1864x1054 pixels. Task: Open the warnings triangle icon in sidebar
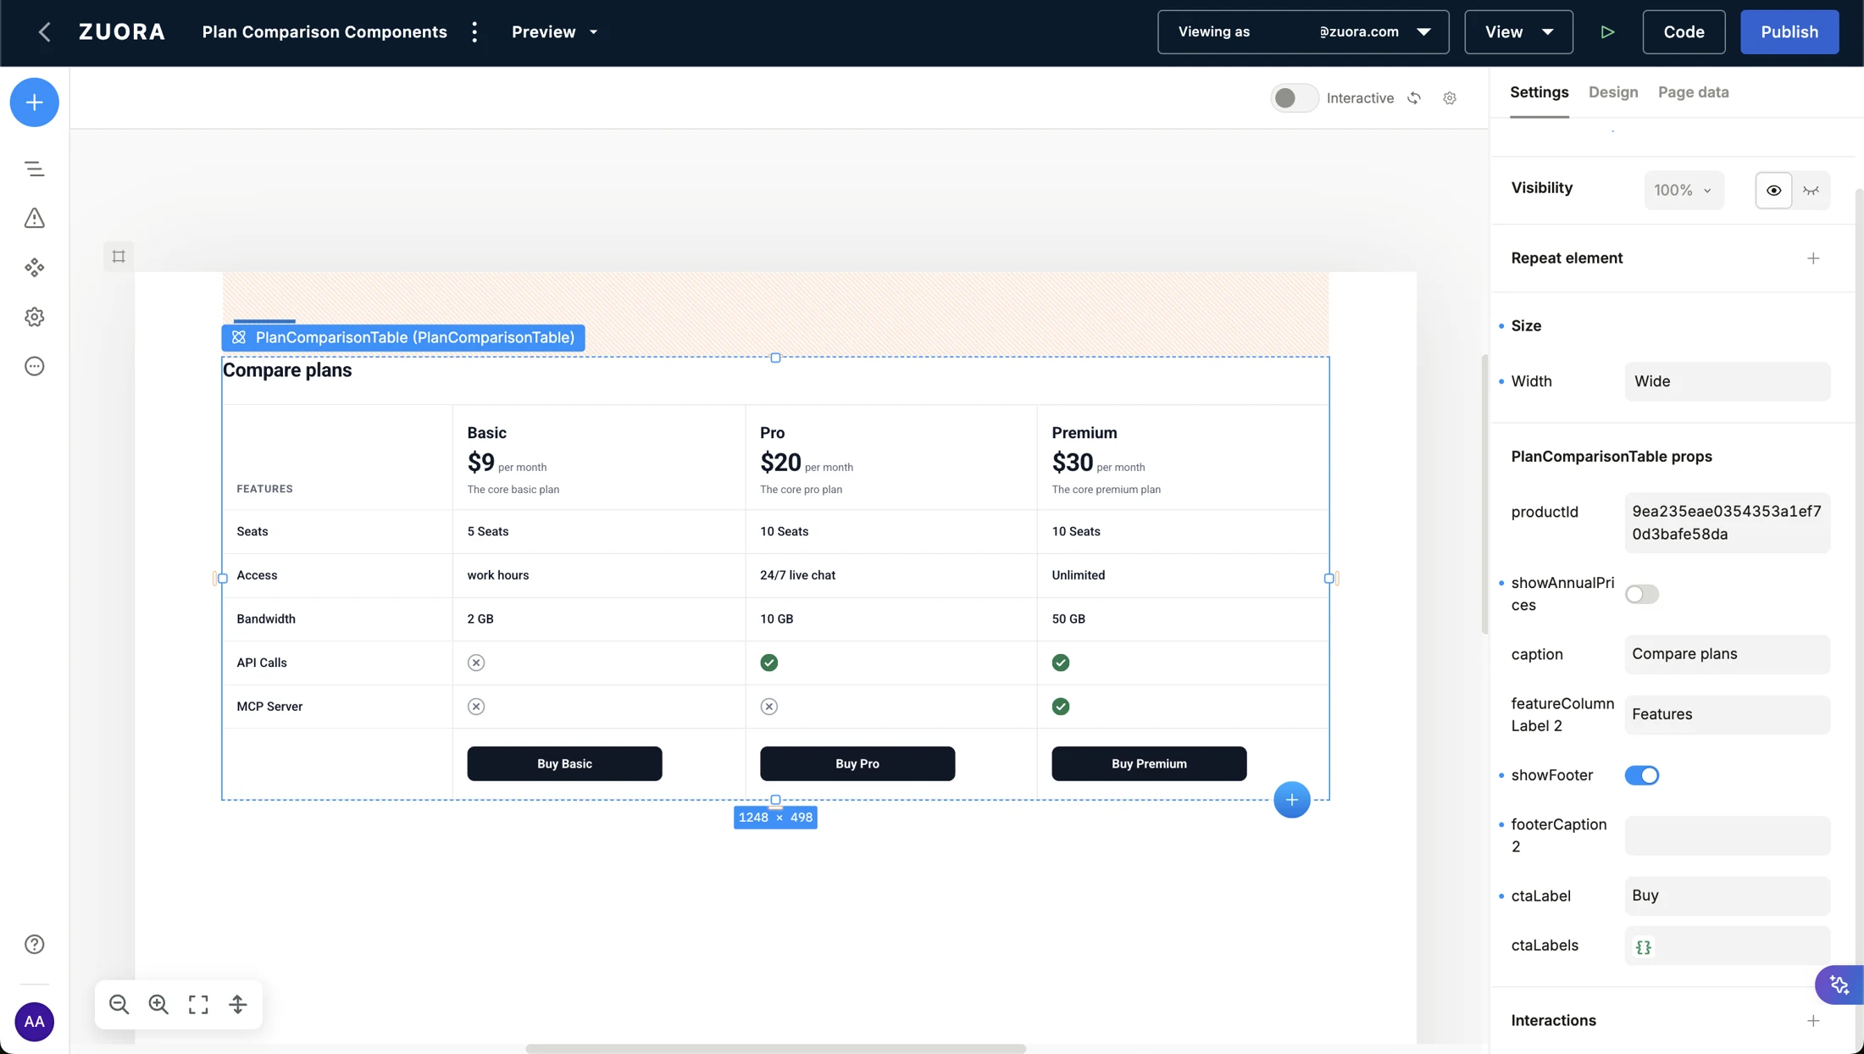[34, 218]
